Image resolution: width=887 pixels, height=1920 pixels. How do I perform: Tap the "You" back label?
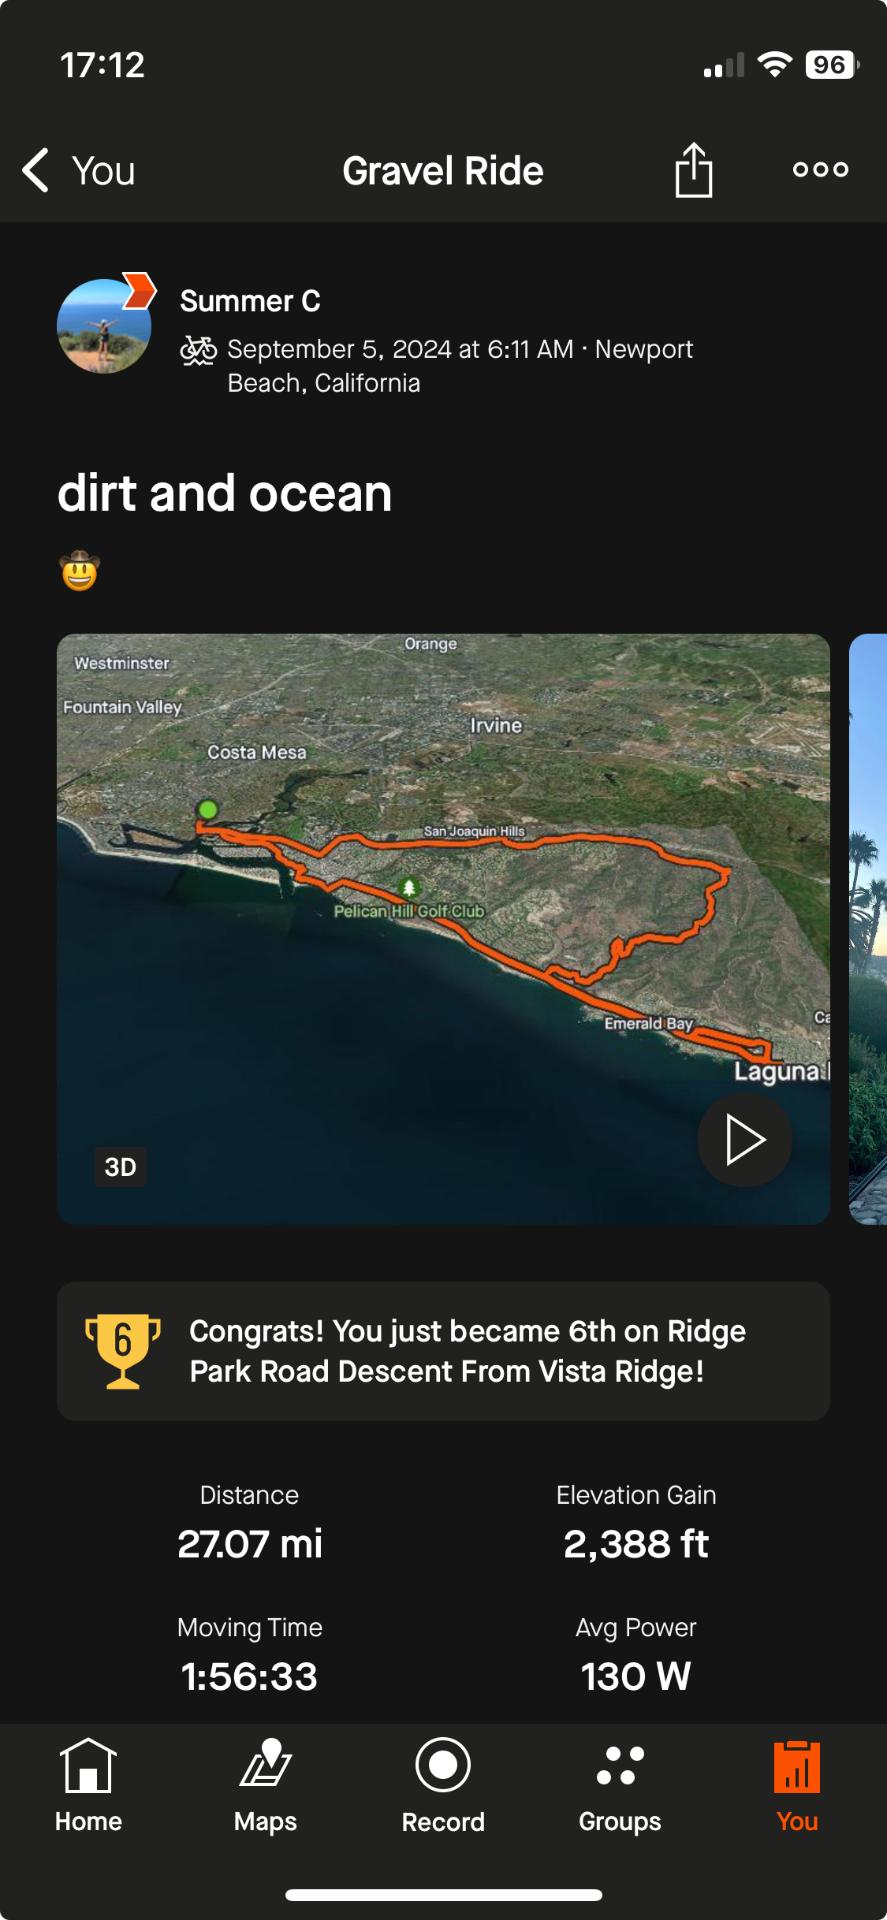click(x=103, y=171)
